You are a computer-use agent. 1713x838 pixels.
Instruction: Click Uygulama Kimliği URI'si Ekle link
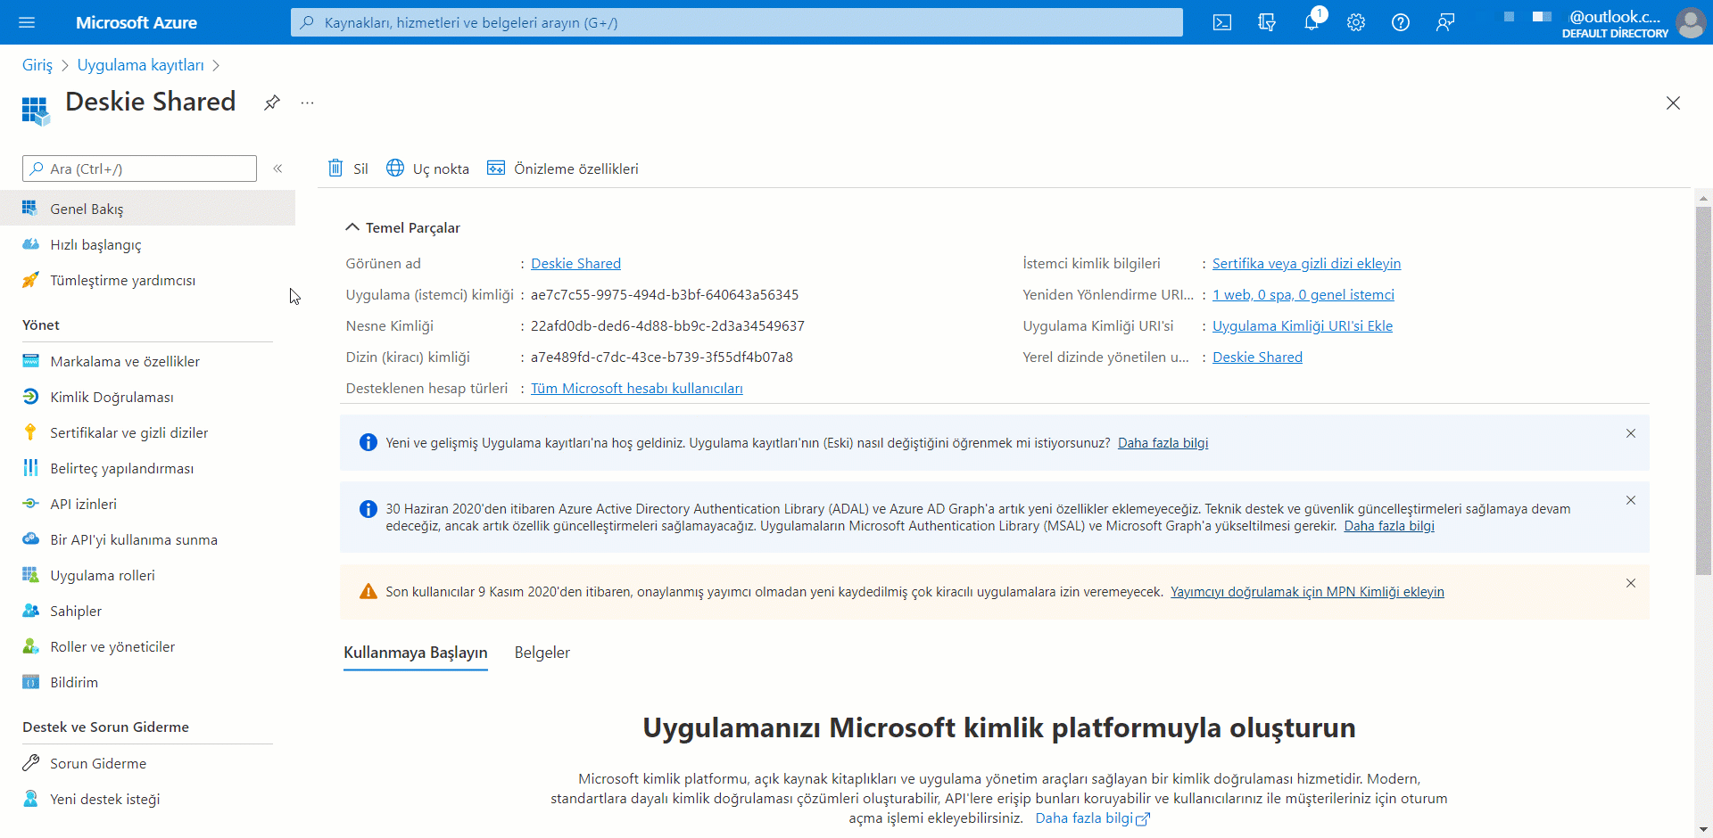(x=1303, y=325)
